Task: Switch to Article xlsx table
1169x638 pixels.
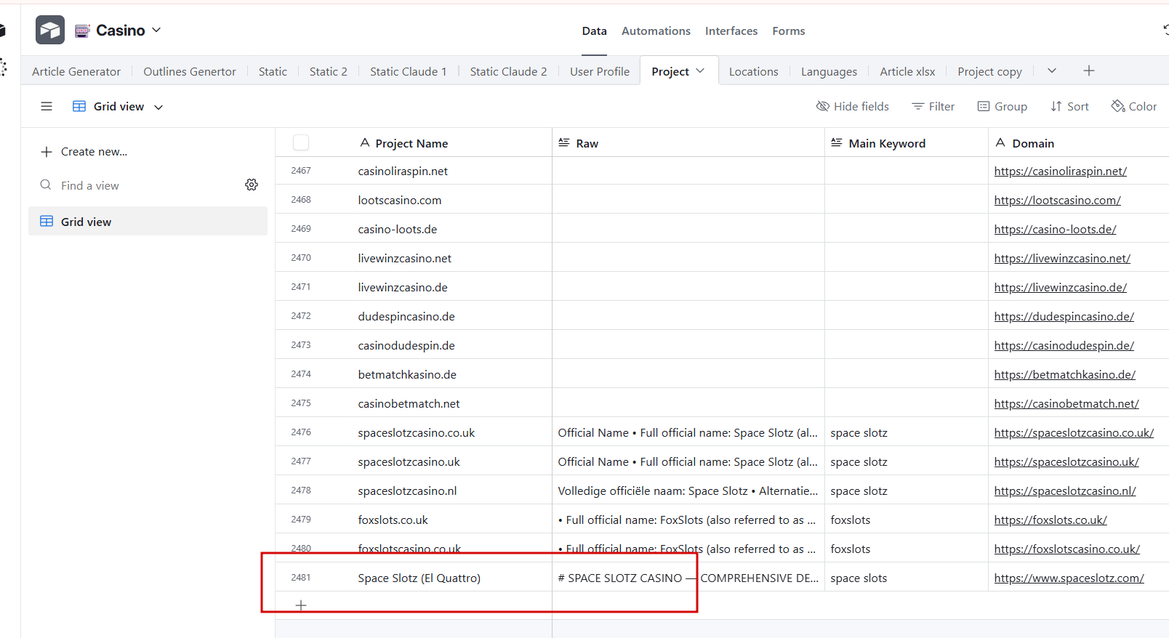Action: (907, 71)
